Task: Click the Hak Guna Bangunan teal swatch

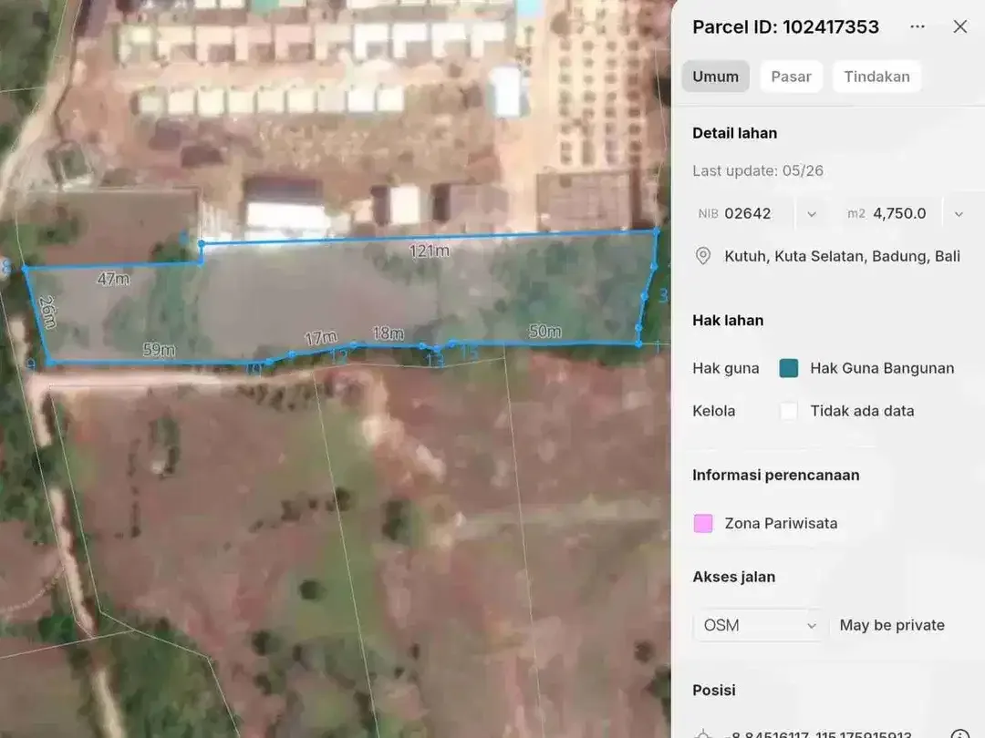Action: [788, 368]
